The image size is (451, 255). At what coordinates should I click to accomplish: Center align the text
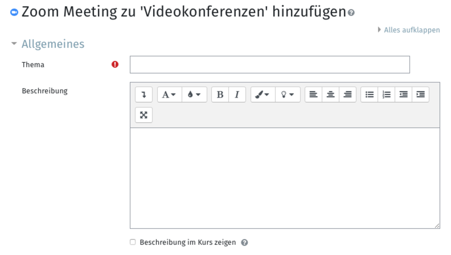331,95
